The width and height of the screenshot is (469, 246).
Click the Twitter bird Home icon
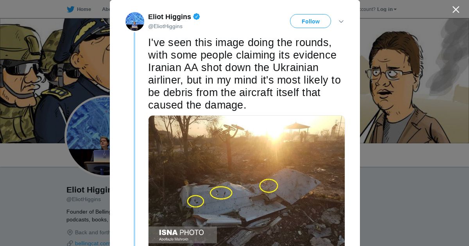tap(70, 9)
